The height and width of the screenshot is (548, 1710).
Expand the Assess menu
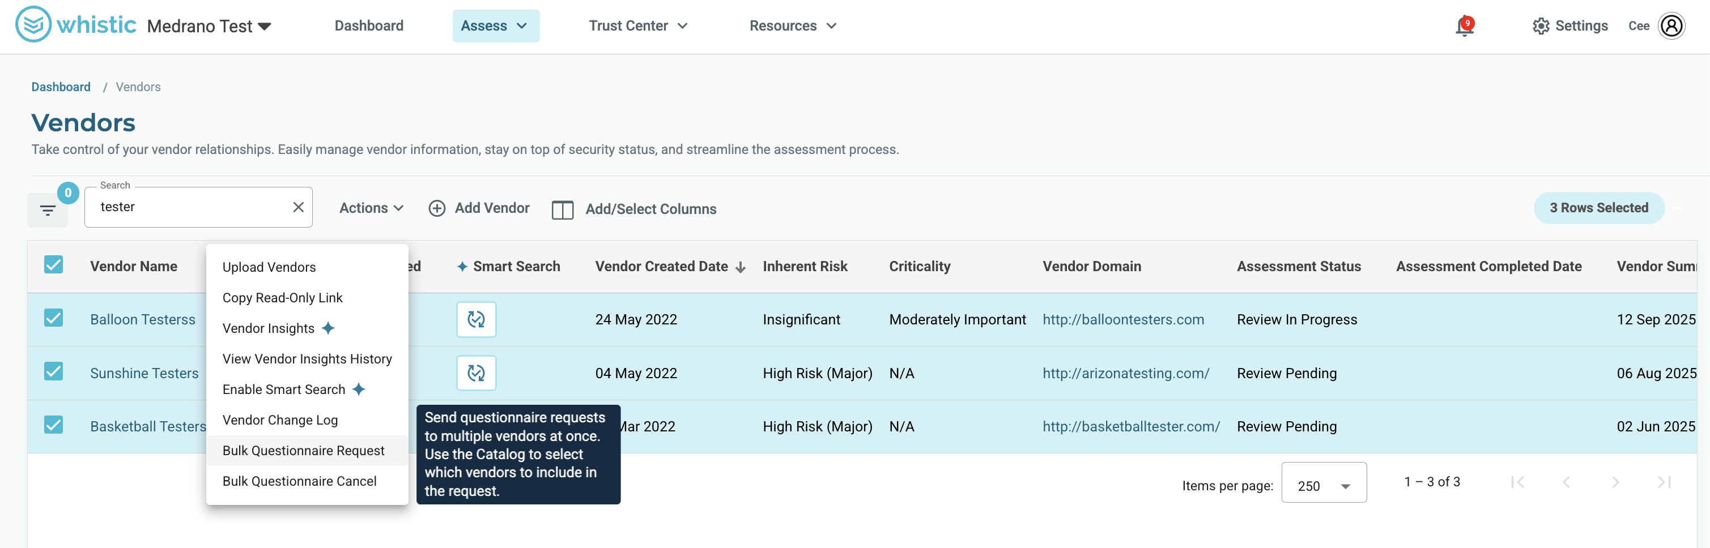(496, 26)
